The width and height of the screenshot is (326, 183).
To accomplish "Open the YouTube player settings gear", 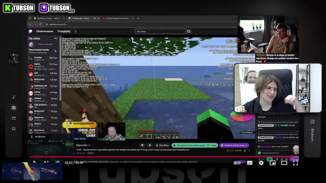I will pyautogui.click(x=261, y=163).
